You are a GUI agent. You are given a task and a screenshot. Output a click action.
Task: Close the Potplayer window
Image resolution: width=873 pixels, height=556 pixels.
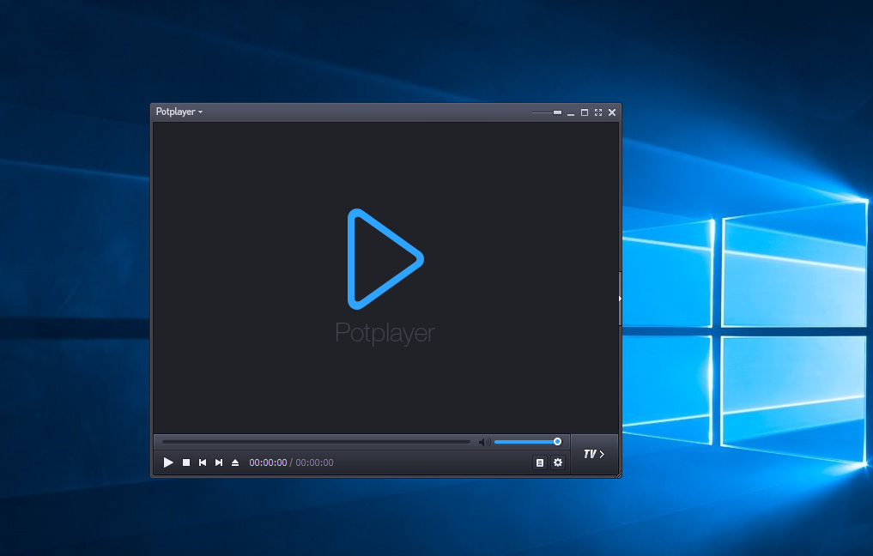(x=612, y=112)
